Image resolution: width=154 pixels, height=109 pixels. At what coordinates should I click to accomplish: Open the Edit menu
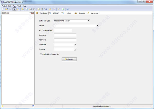[x=10, y=6]
